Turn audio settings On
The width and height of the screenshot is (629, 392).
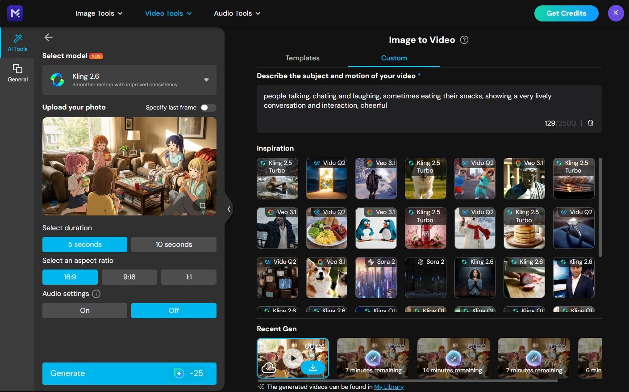pyautogui.click(x=84, y=310)
